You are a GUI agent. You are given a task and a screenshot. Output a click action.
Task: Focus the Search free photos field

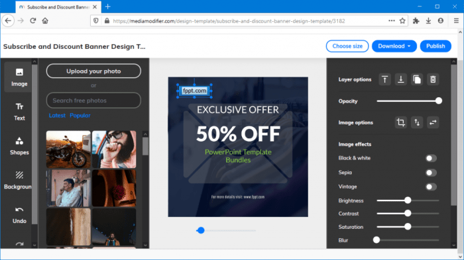click(93, 101)
